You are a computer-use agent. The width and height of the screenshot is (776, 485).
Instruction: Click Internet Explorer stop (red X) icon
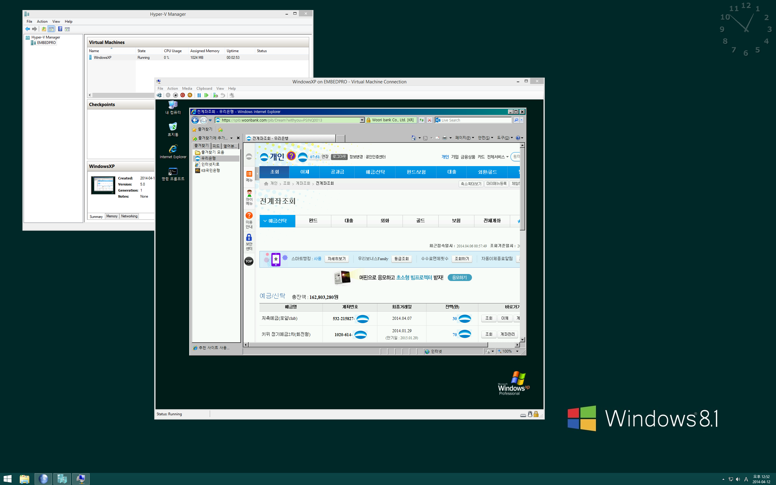429,120
